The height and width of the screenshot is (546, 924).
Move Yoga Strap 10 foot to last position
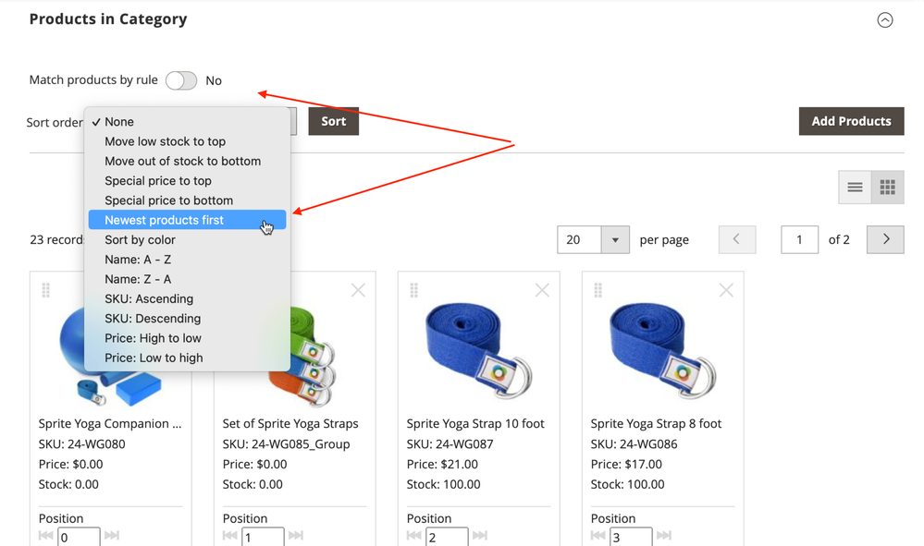click(480, 536)
